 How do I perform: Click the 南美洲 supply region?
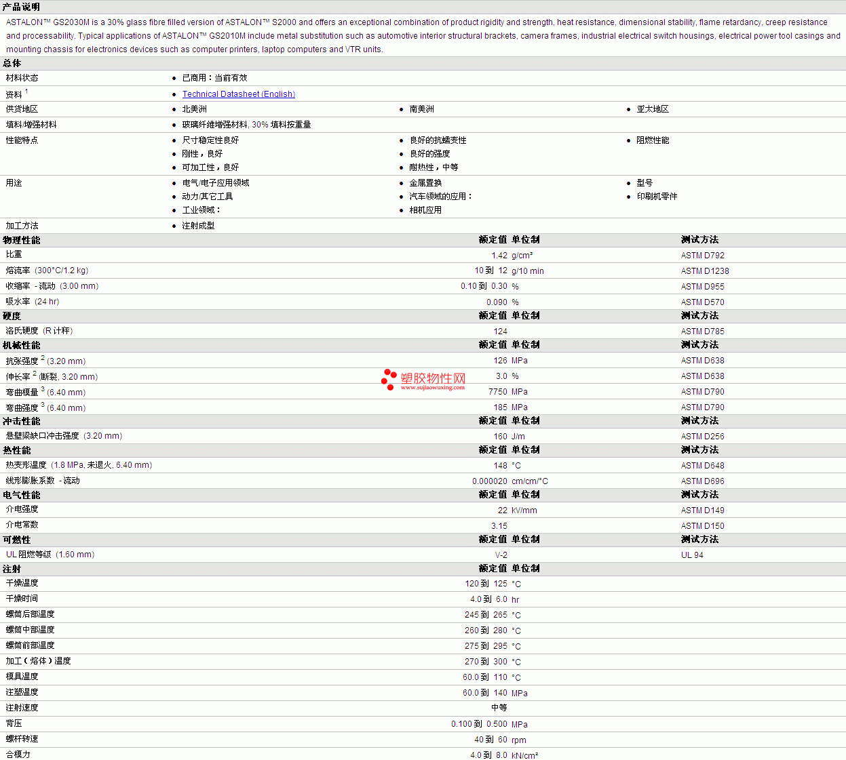(421, 109)
